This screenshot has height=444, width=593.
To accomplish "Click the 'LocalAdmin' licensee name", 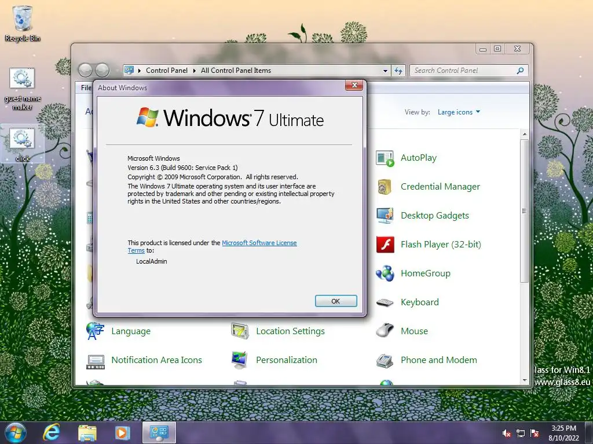I will [x=151, y=261].
